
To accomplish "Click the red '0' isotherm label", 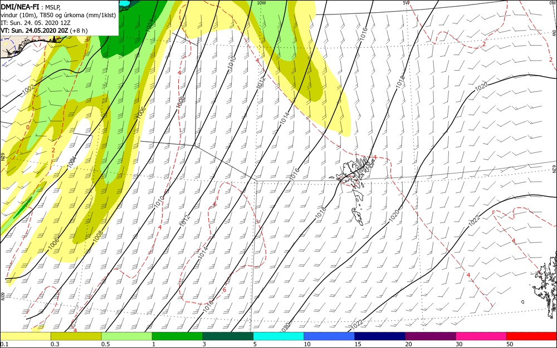I will (28, 127).
